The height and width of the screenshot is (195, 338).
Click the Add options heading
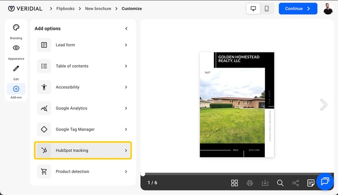tap(47, 28)
